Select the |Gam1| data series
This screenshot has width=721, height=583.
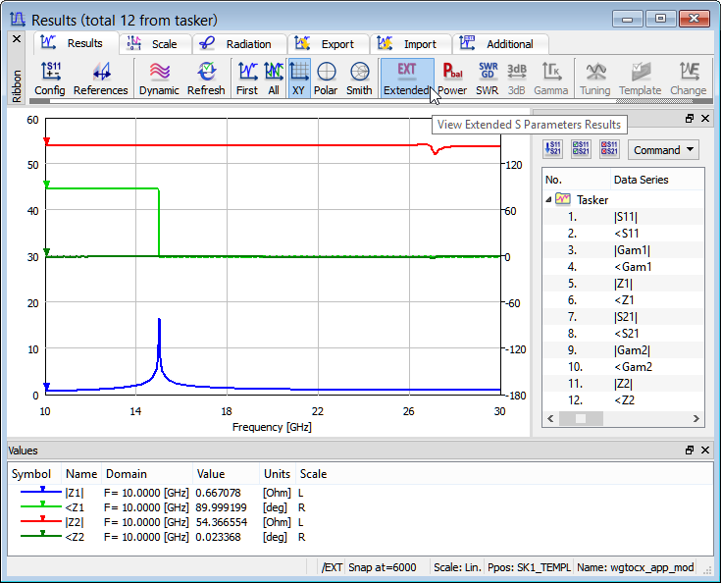(x=632, y=250)
